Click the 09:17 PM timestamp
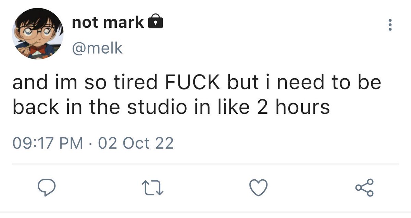The width and height of the screenshot is (411, 218). [x=48, y=143]
